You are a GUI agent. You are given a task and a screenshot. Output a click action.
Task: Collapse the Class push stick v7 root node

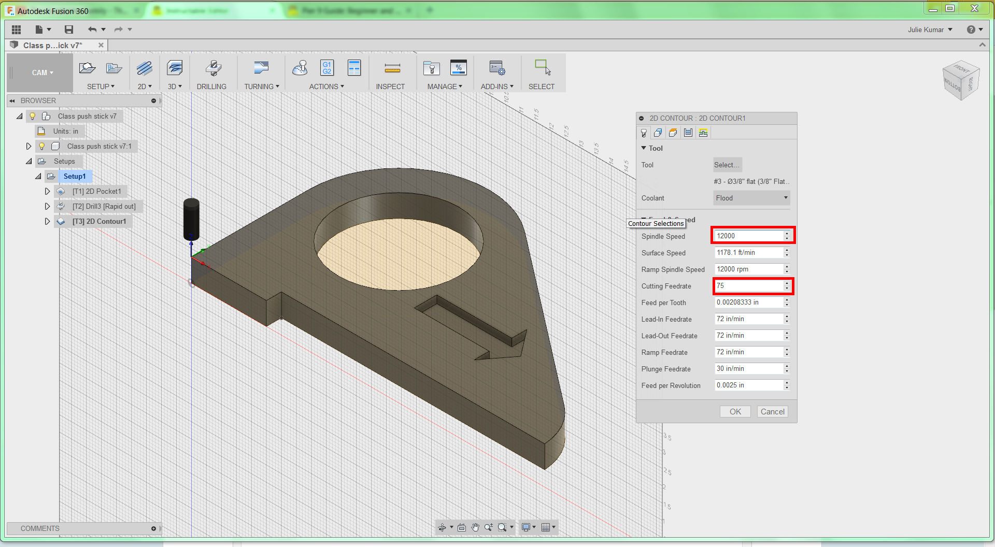click(20, 116)
